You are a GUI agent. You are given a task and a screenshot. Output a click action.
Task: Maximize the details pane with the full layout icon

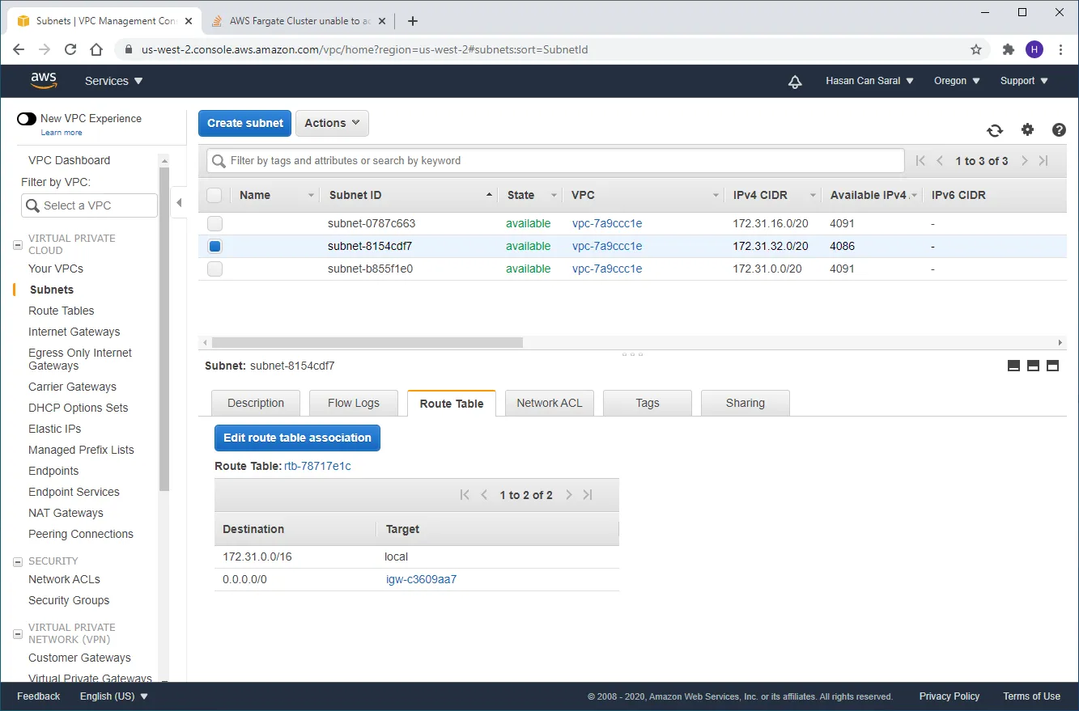[1052, 366]
